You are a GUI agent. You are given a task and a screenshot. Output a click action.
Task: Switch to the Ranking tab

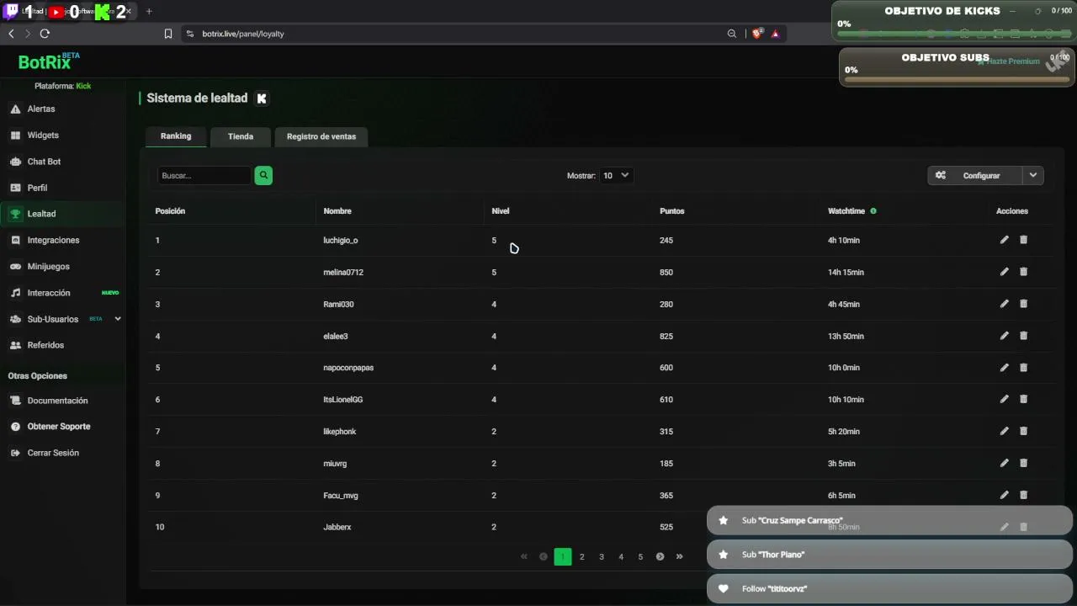176,136
